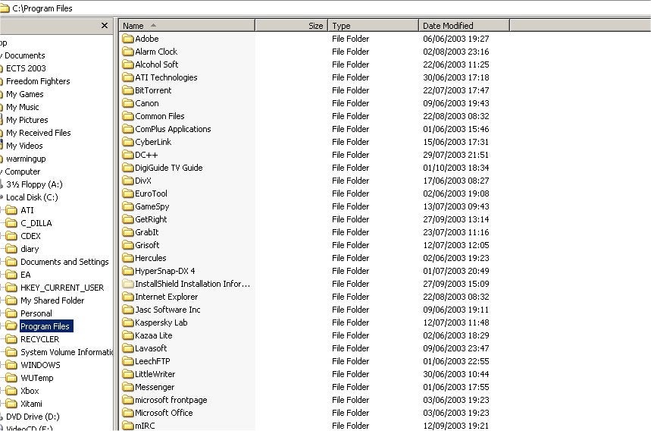Select My Shared Folder in the tree

(52, 300)
